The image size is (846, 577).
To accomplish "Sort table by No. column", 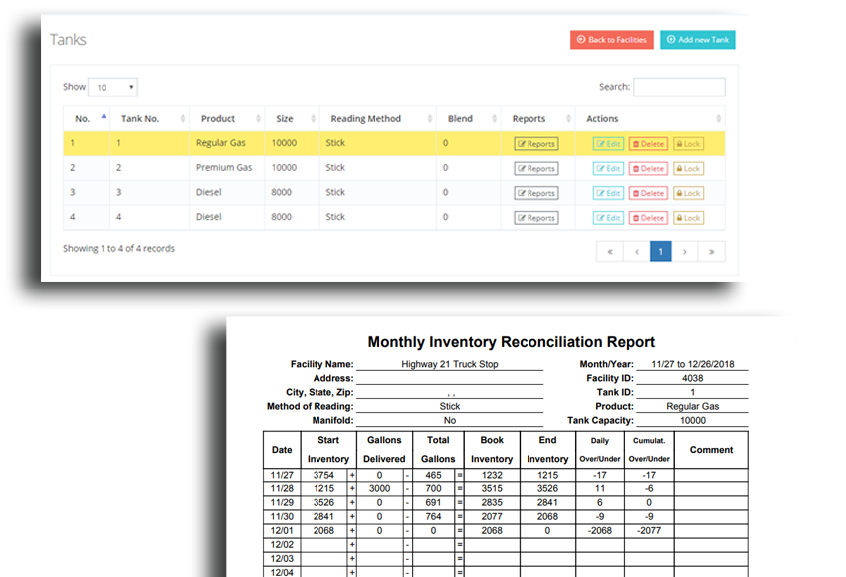I will [x=86, y=119].
